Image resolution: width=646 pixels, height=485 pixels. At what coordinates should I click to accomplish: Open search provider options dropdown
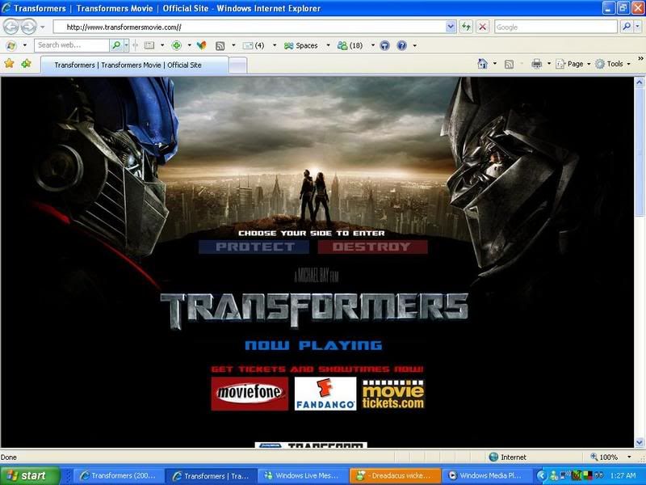point(637,27)
